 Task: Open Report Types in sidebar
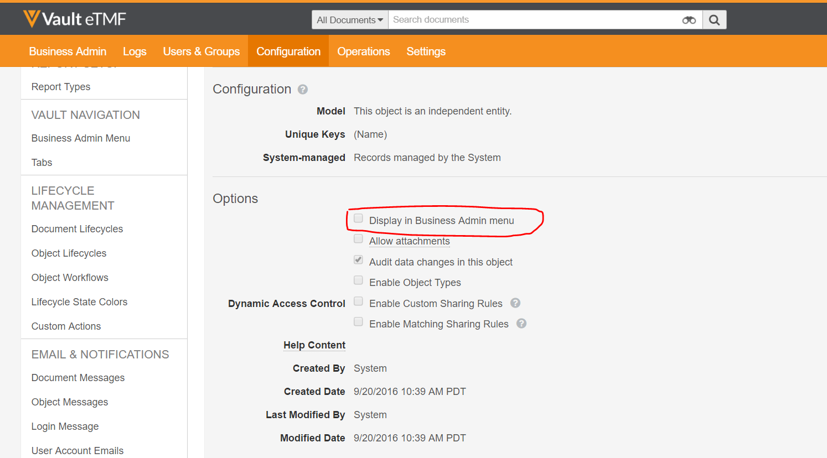click(61, 87)
